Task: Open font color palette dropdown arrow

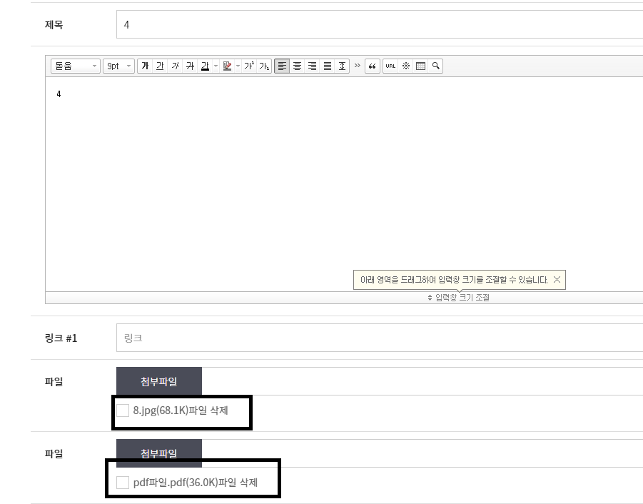Action: (x=216, y=66)
